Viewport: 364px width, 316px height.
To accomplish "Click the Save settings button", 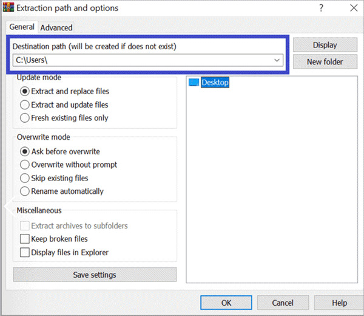I will (x=95, y=275).
